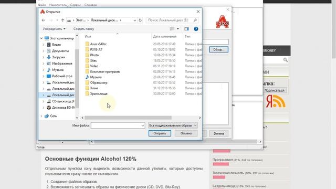336x189 pixels.
Task: Change view layout icon
Action: click(x=172, y=29)
